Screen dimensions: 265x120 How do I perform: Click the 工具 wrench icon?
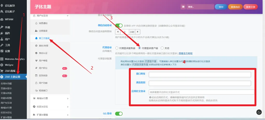[2, 45]
